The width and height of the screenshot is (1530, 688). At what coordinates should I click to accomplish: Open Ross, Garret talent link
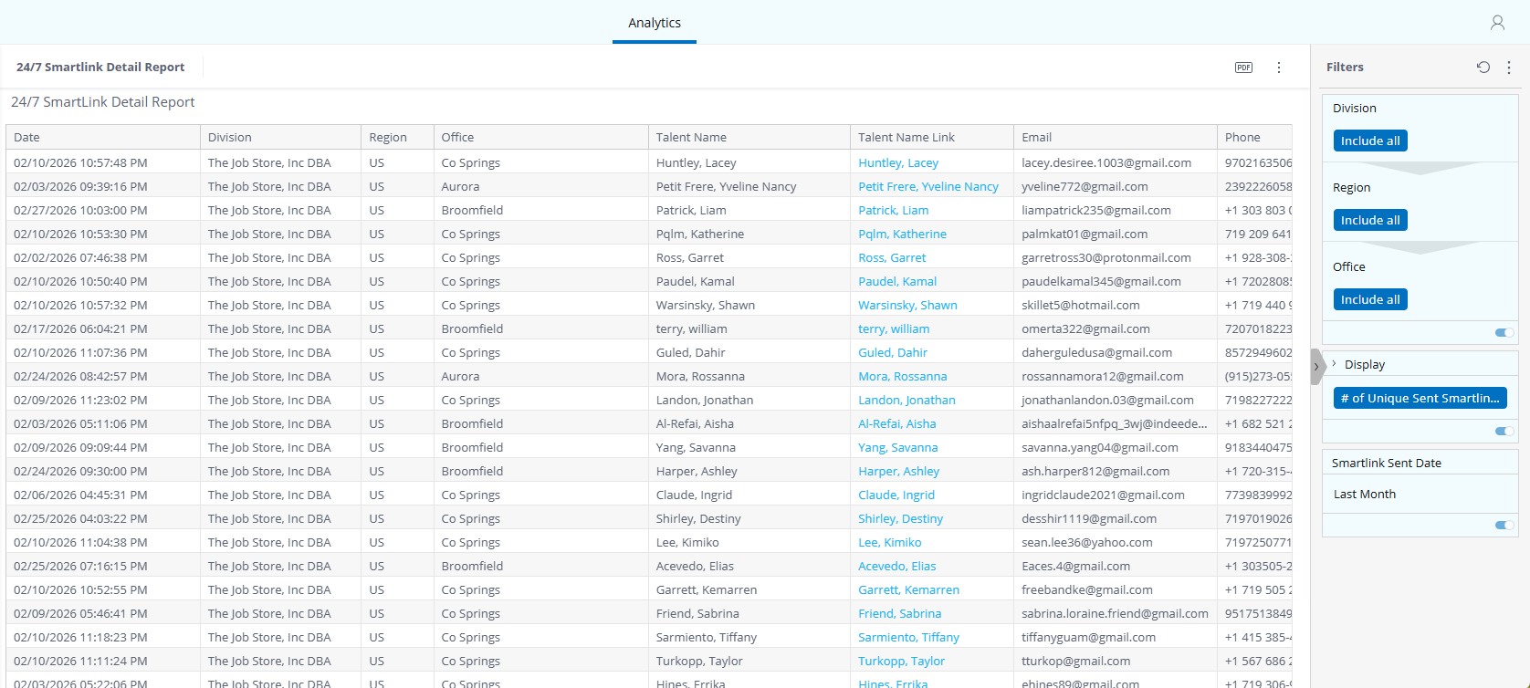click(892, 257)
